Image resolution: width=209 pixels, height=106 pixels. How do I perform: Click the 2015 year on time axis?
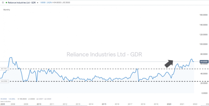click(104, 104)
